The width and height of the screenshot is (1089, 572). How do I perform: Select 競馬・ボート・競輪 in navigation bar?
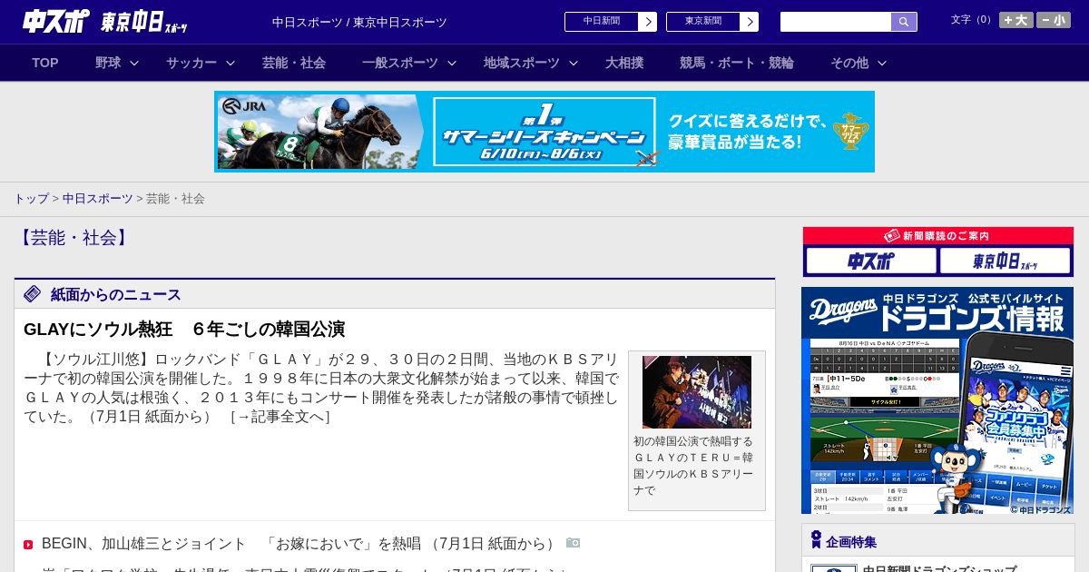pyautogui.click(x=737, y=63)
